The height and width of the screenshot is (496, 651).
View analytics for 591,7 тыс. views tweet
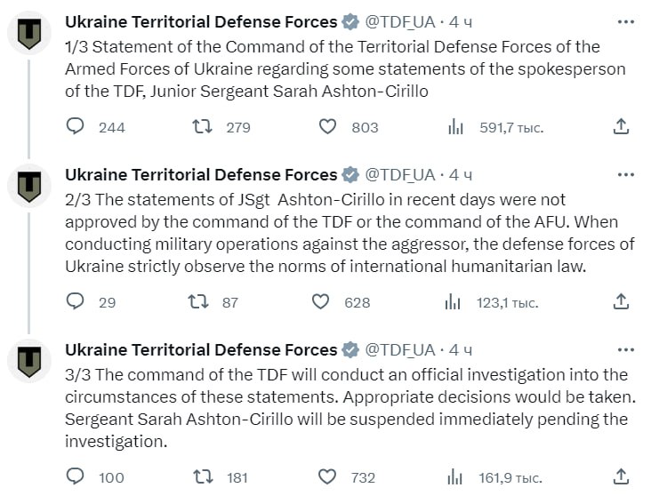pos(455,127)
